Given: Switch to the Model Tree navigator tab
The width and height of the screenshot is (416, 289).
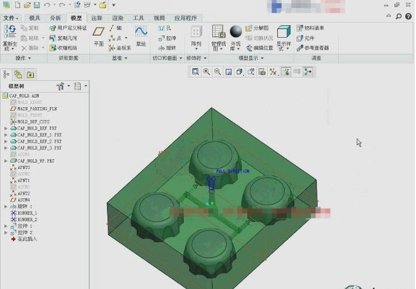Looking at the screenshot, I should [6, 75].
